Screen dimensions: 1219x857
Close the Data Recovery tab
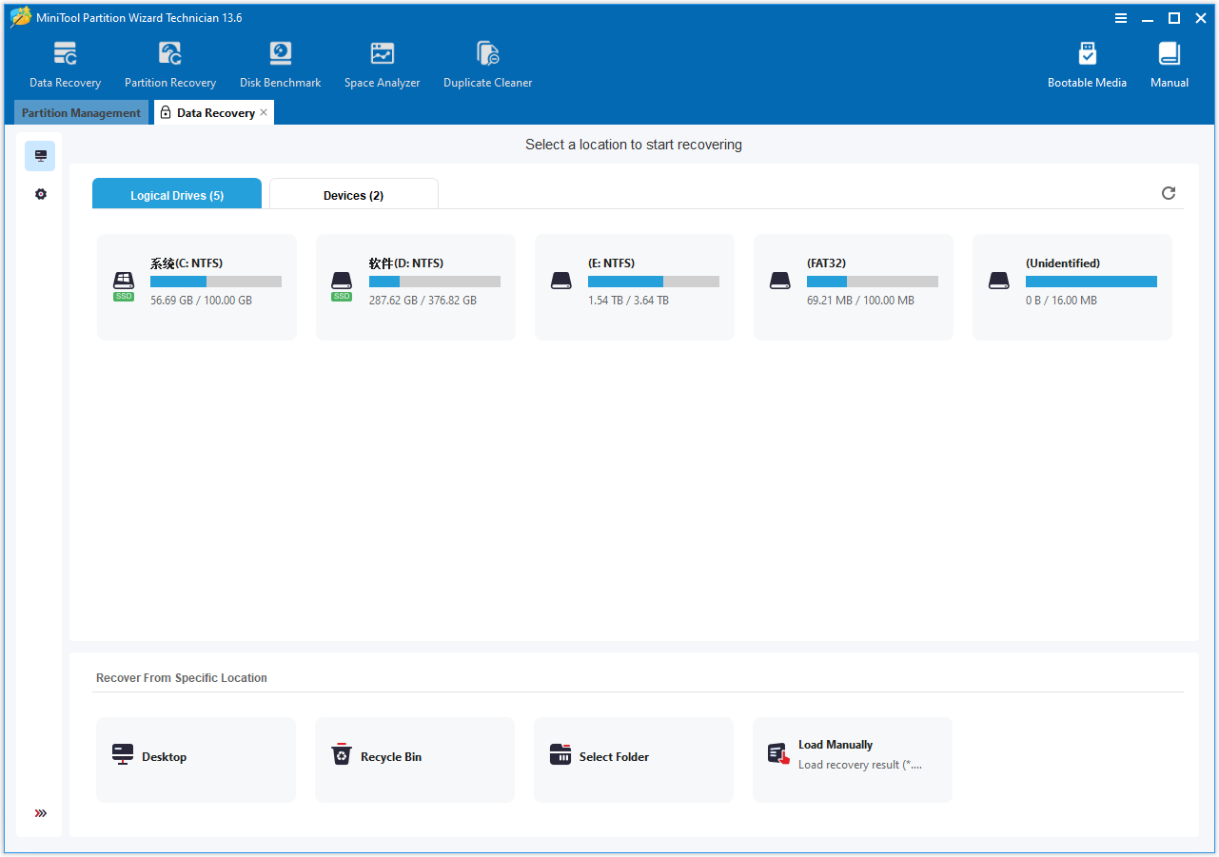click(x=264, y=112)
